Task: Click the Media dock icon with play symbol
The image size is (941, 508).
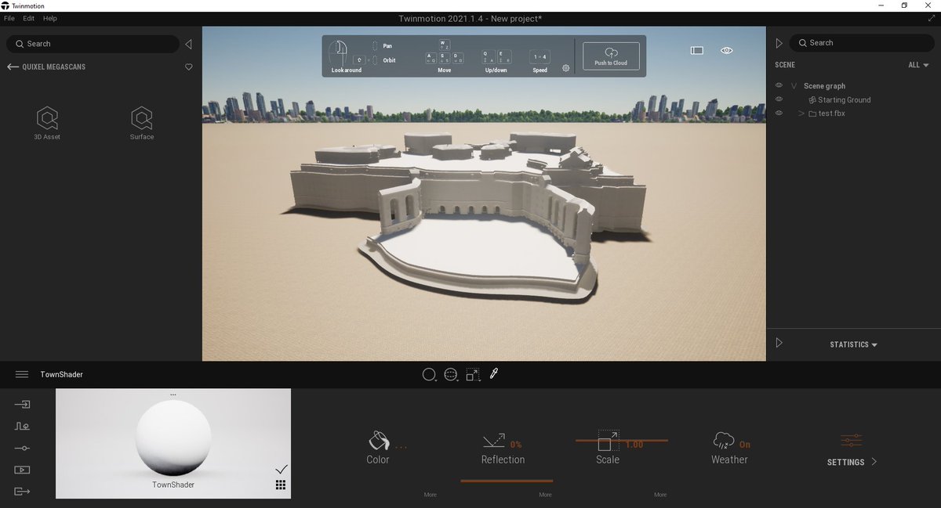Action: coord(22,470)
